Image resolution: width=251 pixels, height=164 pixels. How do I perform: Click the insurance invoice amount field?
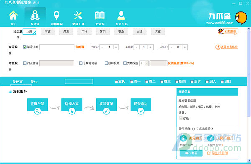pos(159,63)
